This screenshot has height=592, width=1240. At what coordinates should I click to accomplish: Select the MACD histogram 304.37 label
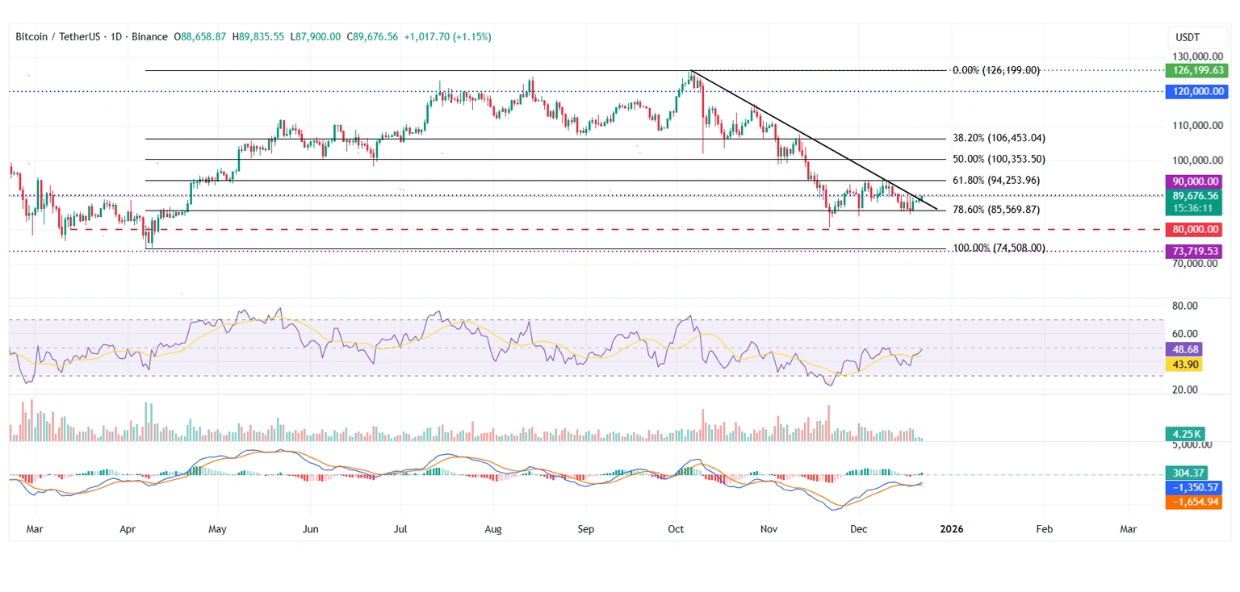(1192, 473)
